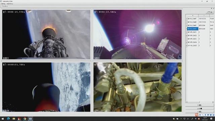Click the table's horizontal scrollbar right arrow

(213, 102)
